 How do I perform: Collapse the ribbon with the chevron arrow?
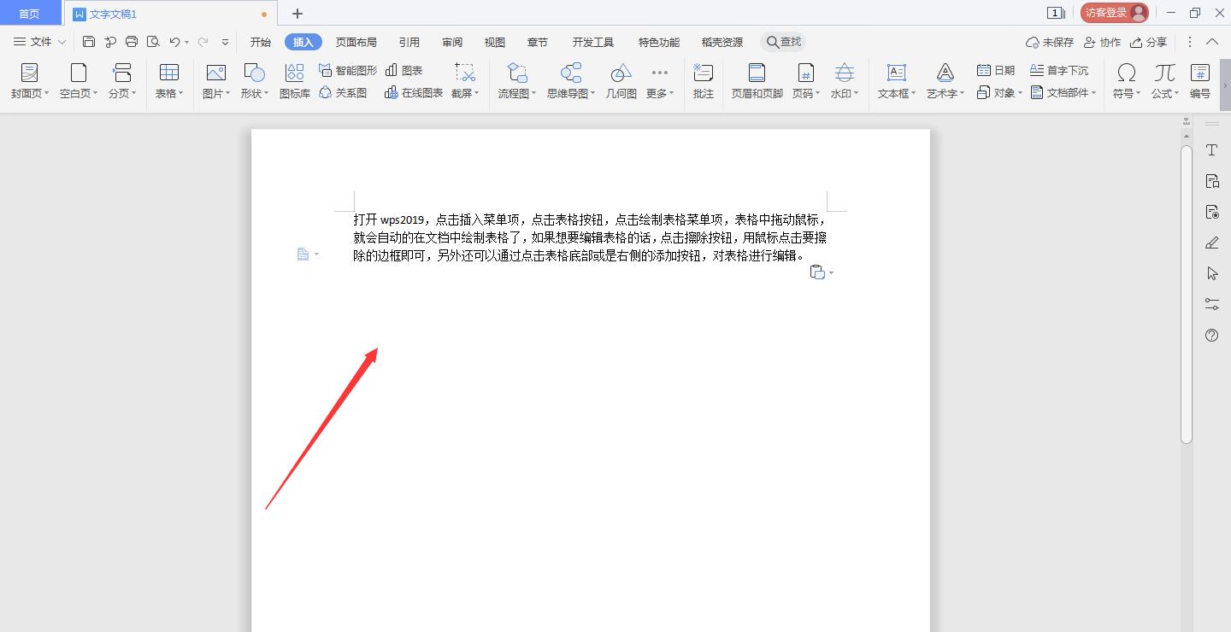point(1212,41)
